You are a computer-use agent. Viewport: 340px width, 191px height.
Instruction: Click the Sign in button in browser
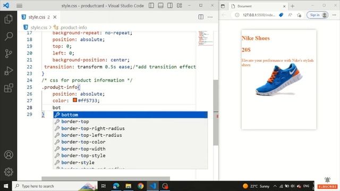point(317,15)
